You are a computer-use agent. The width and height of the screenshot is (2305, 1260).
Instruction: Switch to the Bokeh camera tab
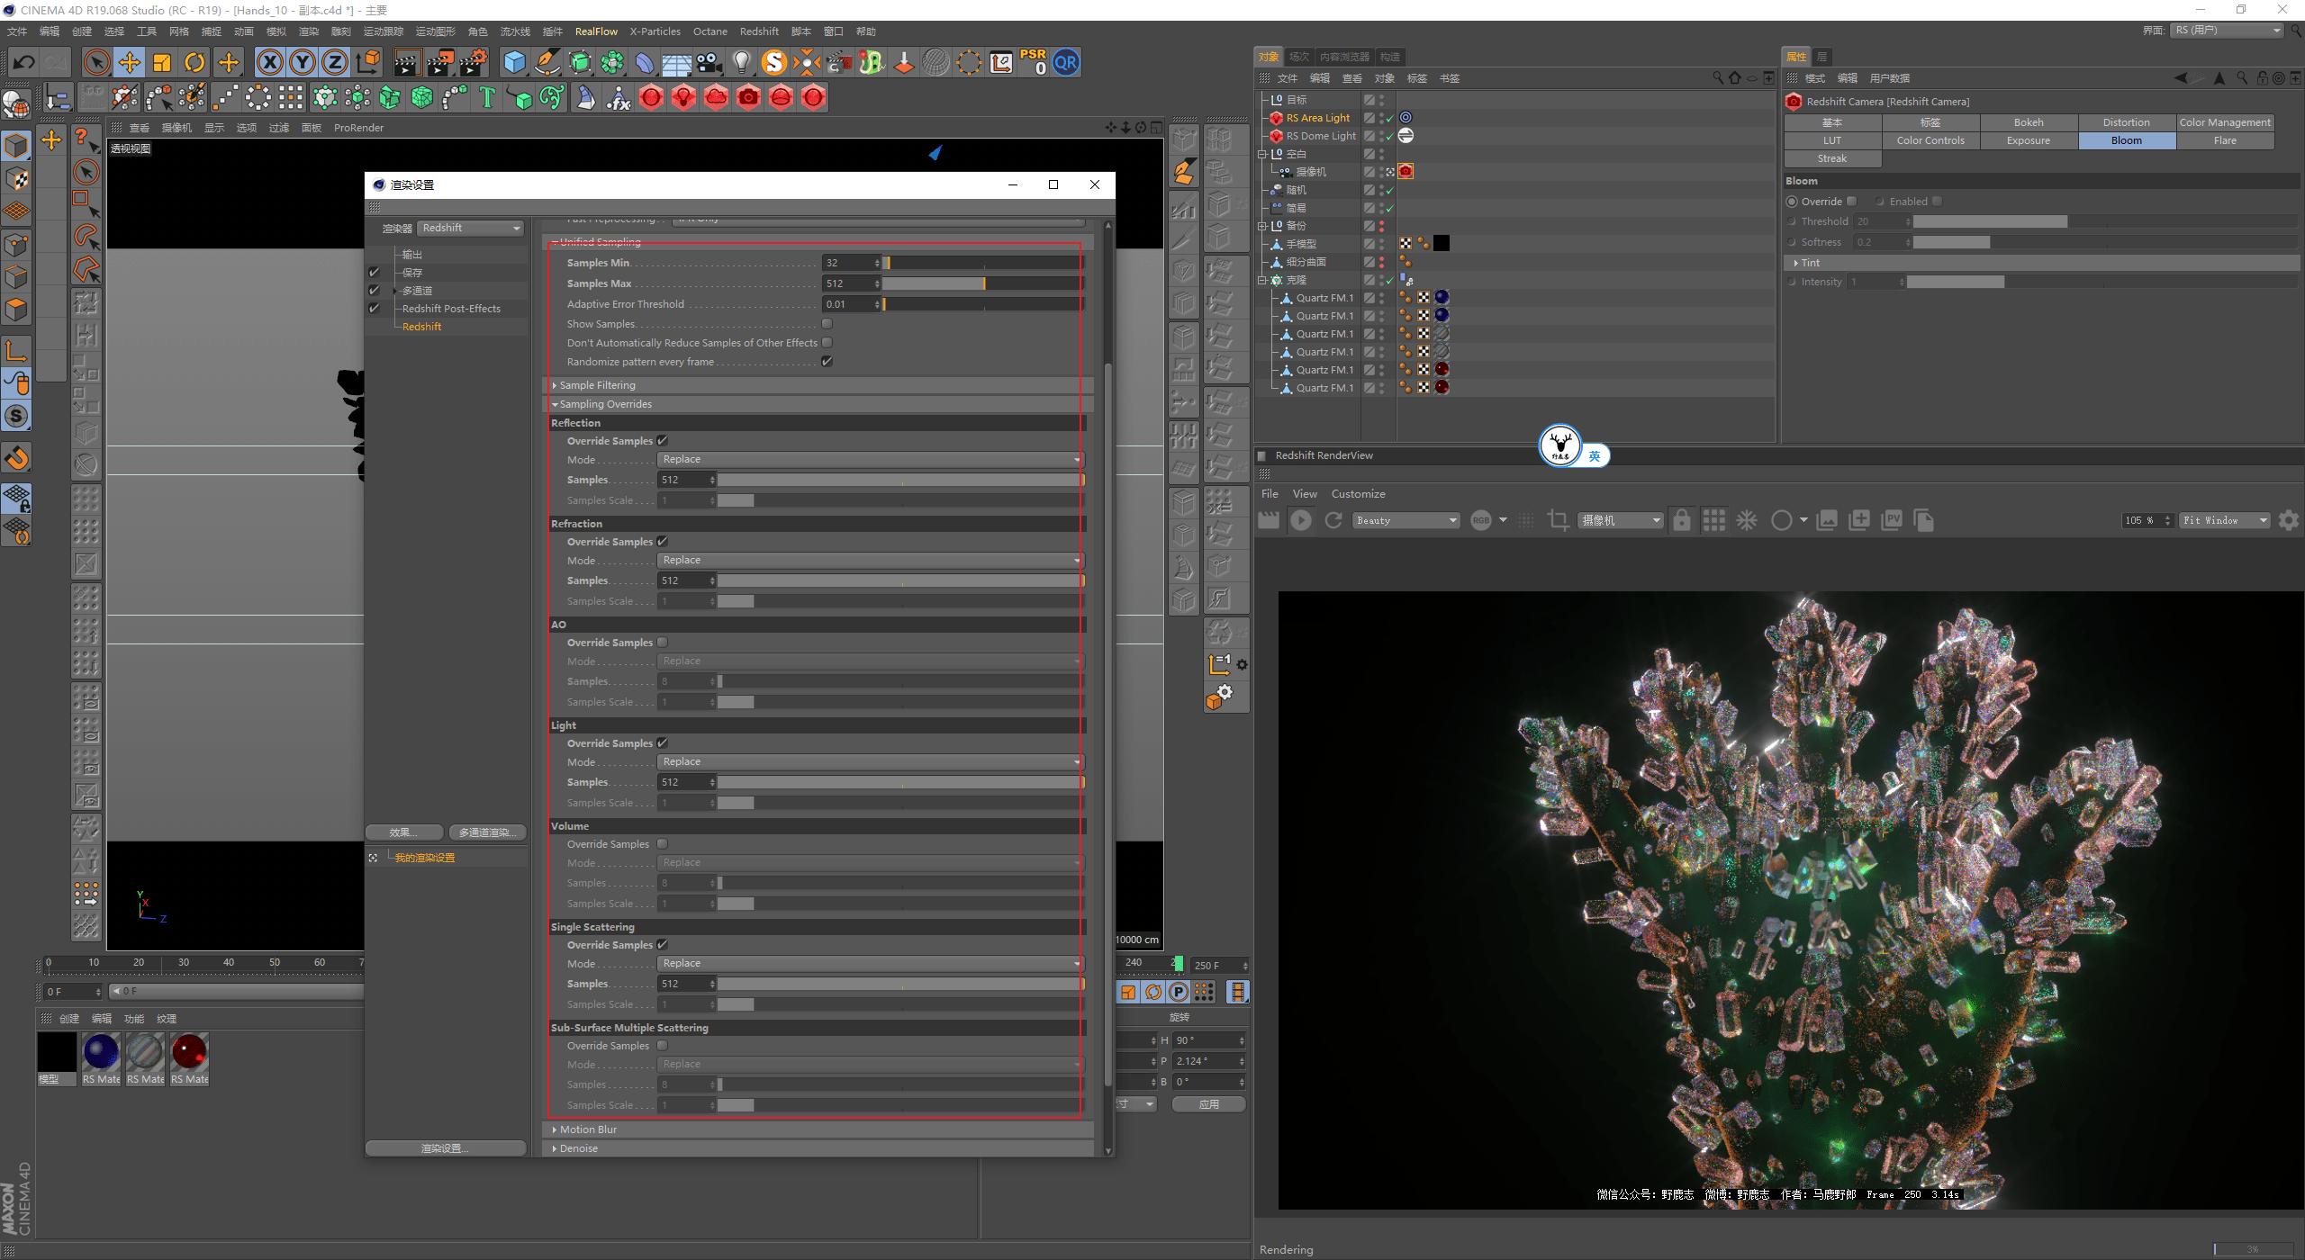[x=2028, y=122]
